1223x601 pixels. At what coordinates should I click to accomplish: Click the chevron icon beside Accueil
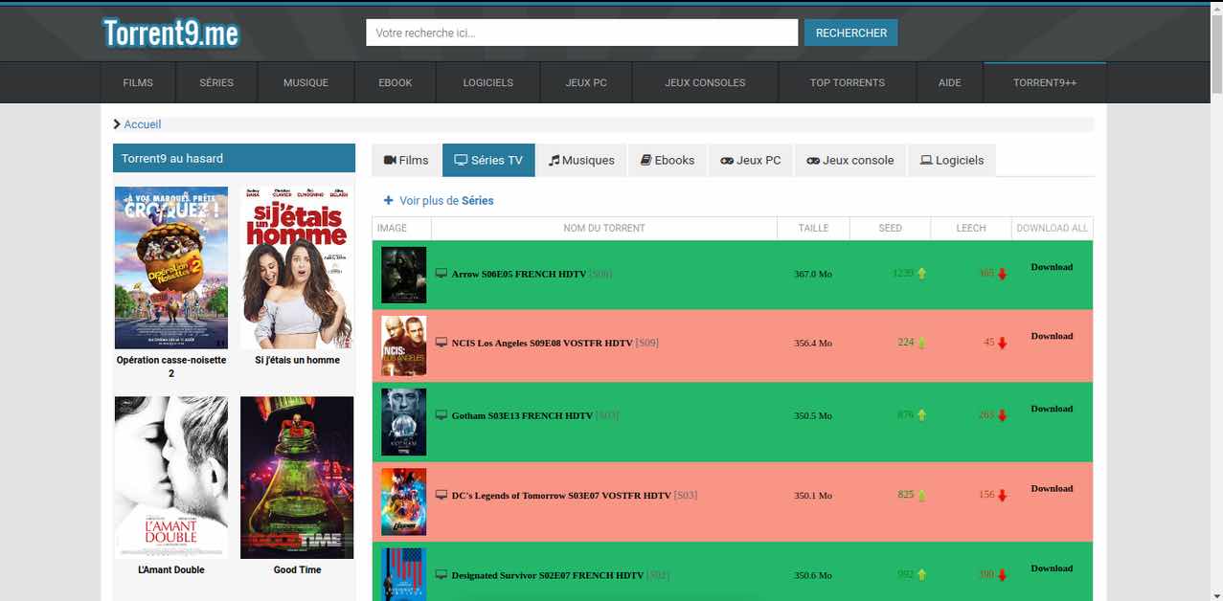point(117,124)
